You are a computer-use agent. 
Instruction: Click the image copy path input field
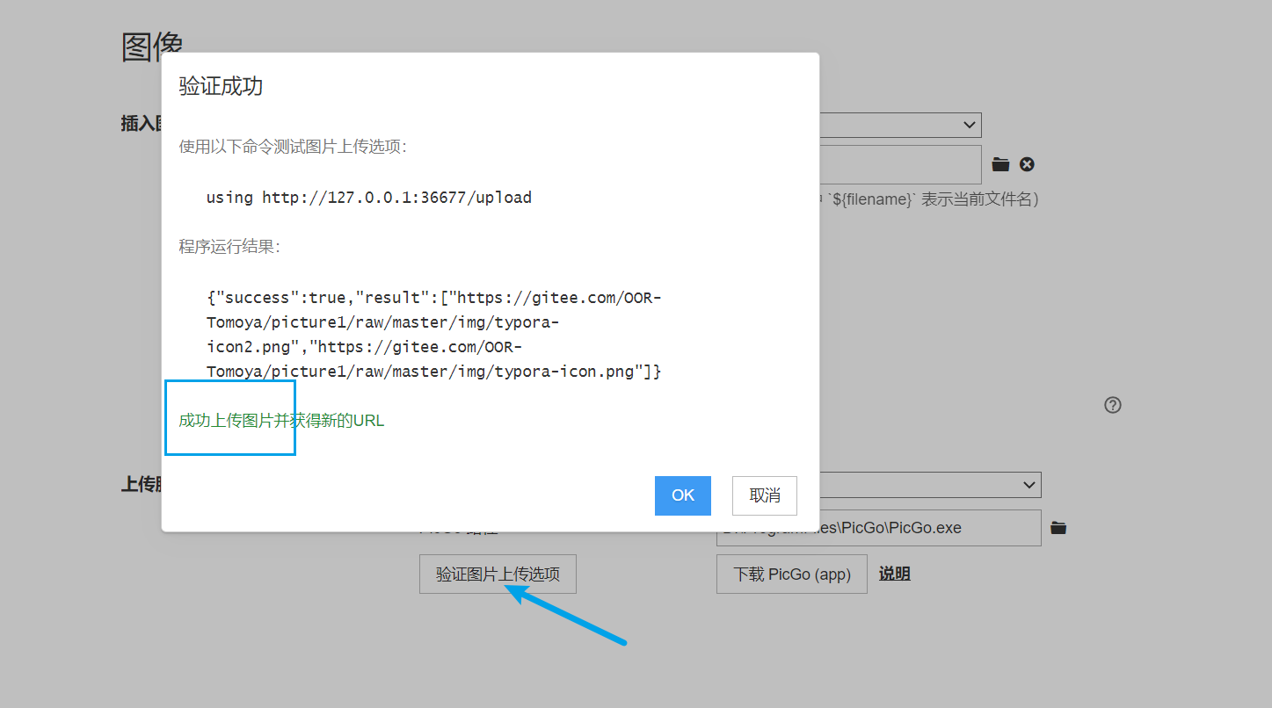(900, 164)
